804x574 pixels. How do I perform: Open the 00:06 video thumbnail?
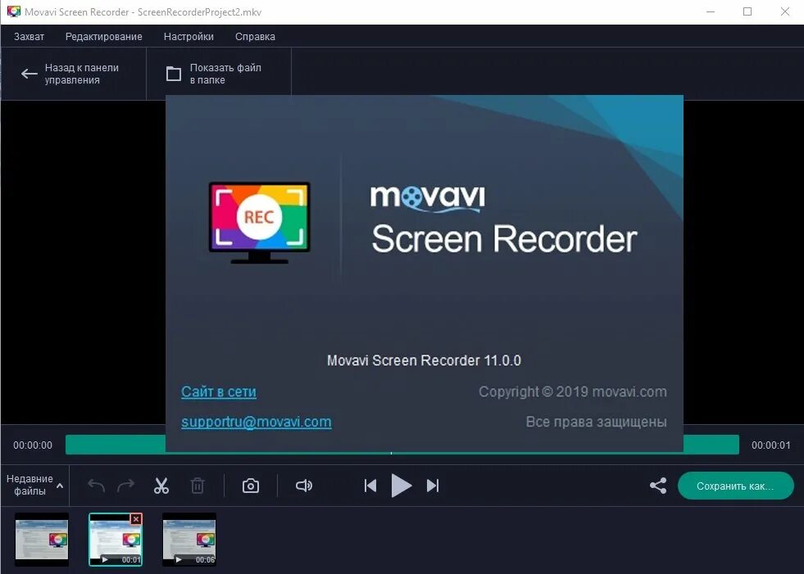click(189, 539)
